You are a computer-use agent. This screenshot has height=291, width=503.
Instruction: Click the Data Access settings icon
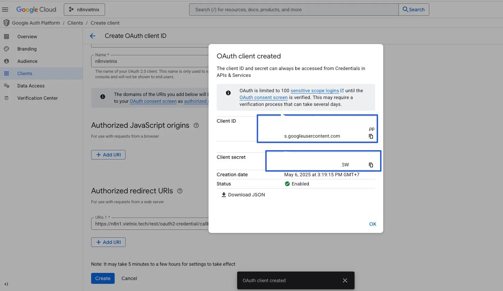(x=6, y=86)
